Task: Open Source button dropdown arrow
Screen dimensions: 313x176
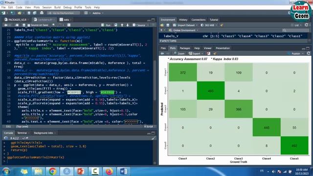Action: [x=148, y=25]
